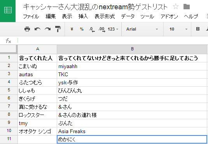Image resolution: width=208 pixels, height=144 pixels.
Task: Select cell ysk-与作
Action: click(132, 82)
